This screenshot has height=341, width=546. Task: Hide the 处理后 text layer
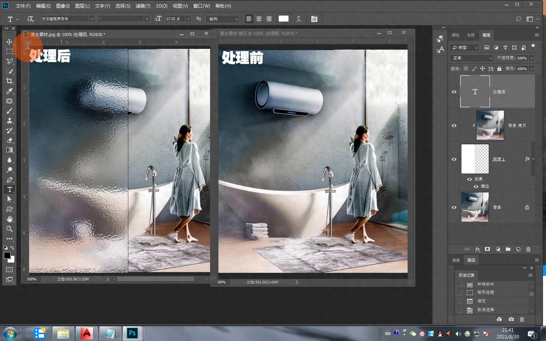(454, 92)
